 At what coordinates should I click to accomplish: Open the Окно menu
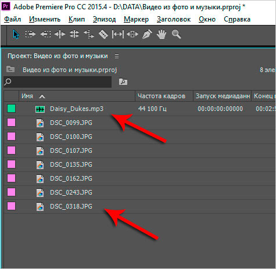click(x=207, y=19)
